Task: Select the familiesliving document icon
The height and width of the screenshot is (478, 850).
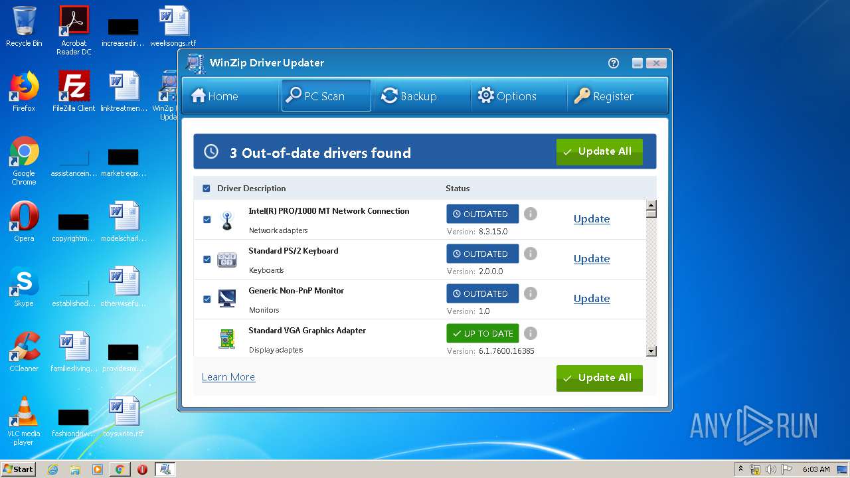Action: (x=74, y=352)
